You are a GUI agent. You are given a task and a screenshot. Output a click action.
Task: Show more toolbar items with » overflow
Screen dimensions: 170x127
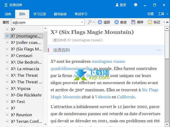tap(167, 22)
